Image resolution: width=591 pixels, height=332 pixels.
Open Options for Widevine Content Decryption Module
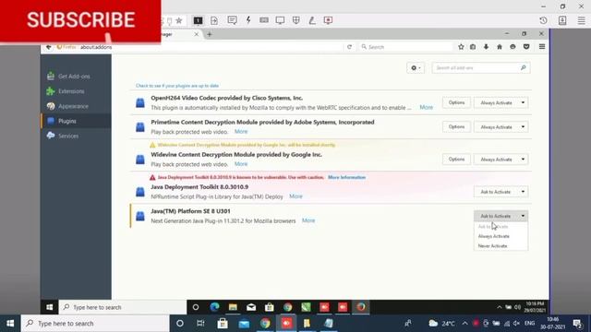click(x=456, y=160)
